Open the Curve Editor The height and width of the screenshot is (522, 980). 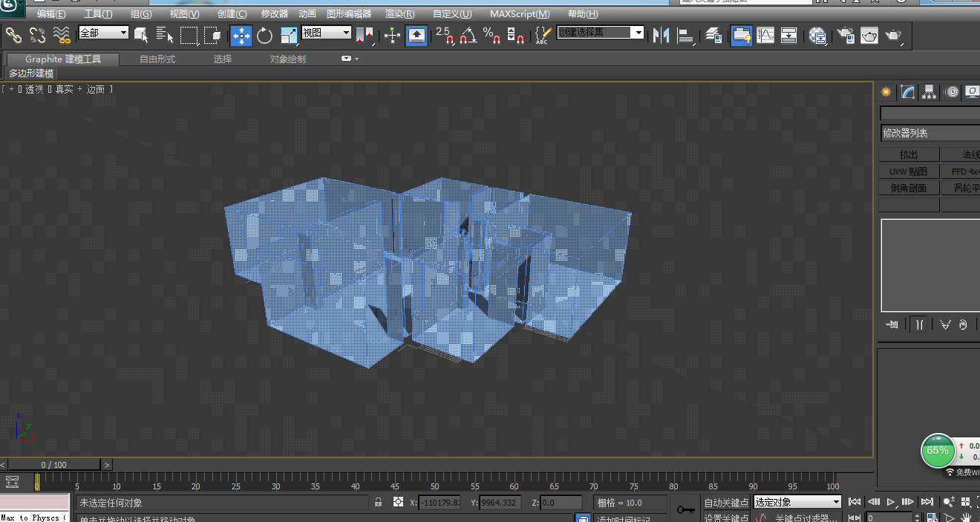coord(765,34)
